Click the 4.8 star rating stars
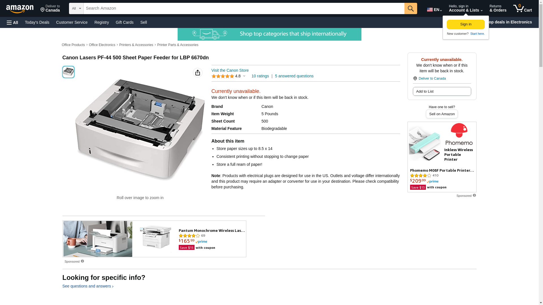 (x=223, y=76)
